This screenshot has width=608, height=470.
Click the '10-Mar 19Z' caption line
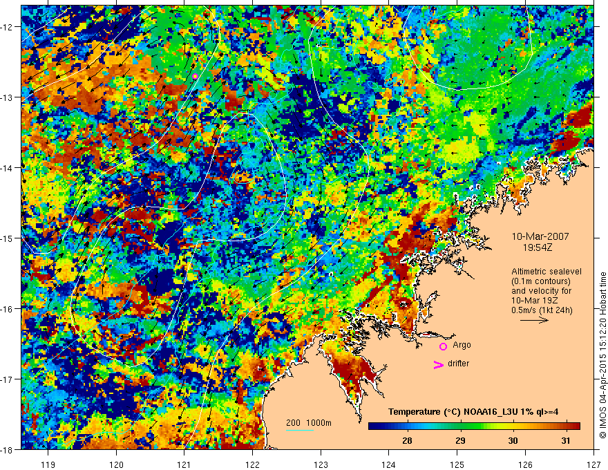(x=535, y=301)
